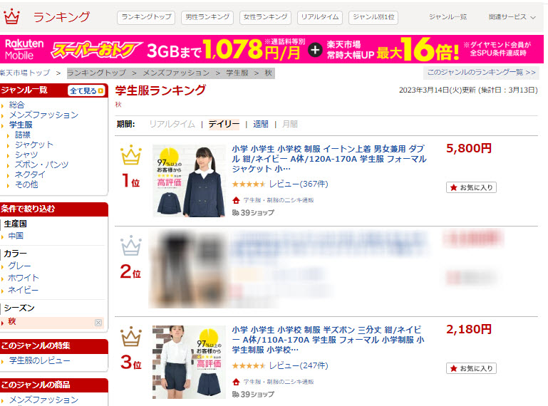Click shop house icon for third product
548x406 pixels.
pyautogui.click(x=237, y=382)
